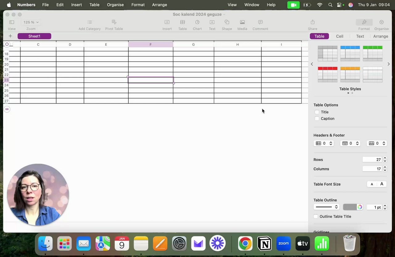The width and height of the screenshot is (395, 257).
Task: Apply the blue header table style
Action: tap(350, 53)
